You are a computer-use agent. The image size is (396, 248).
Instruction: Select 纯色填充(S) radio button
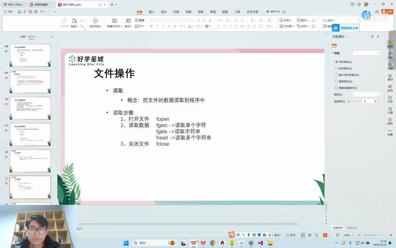tap(337, 62)
